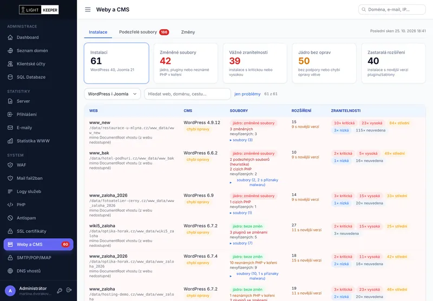The height and width of the screenshot is (301, 433).
Task: Click the 10× kritická badge for www_new
Action: (x=344, y=123)
